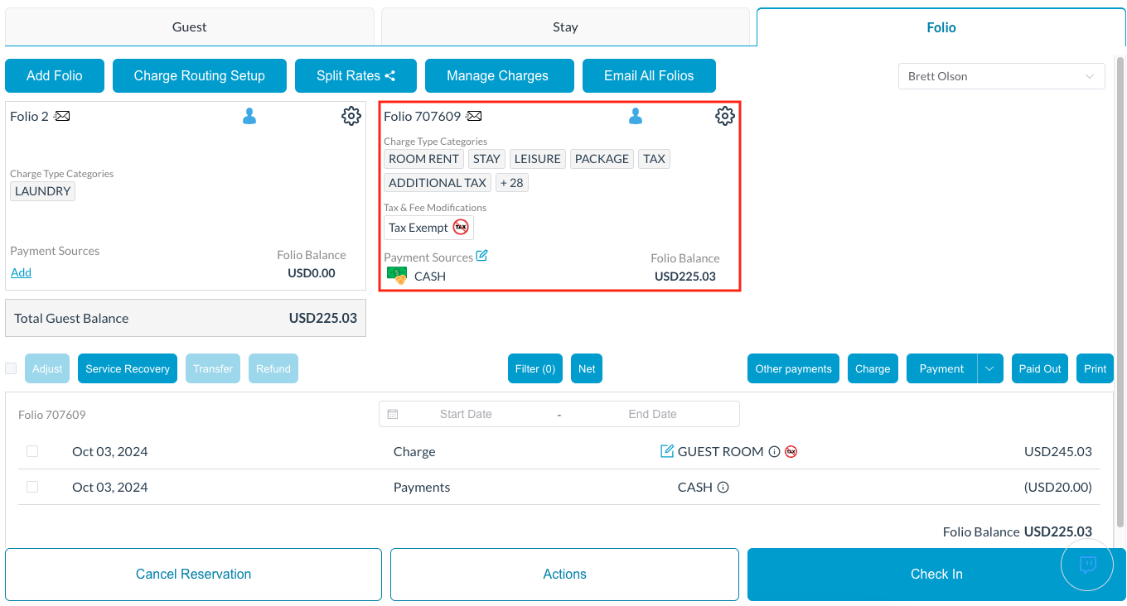Click the Start Date input field
Image resolution: width=1127 pixels, height=606 pixels.
pos(466,414)
